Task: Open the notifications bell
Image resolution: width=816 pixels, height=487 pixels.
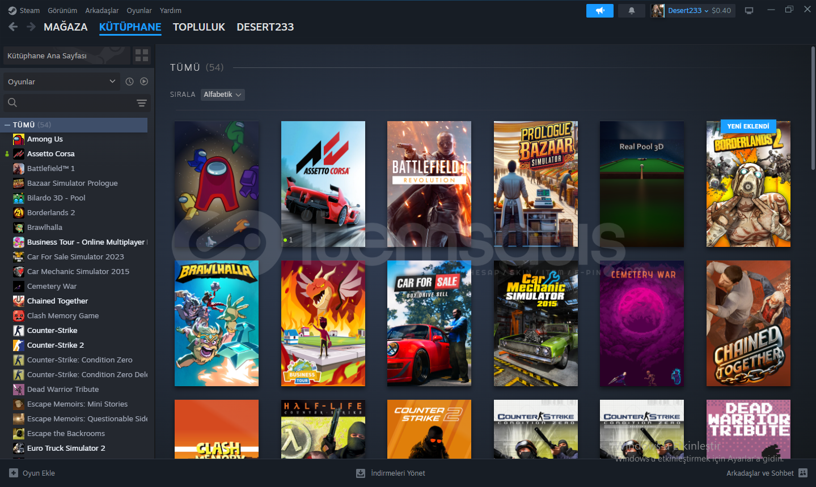Action: coord(632,10)
